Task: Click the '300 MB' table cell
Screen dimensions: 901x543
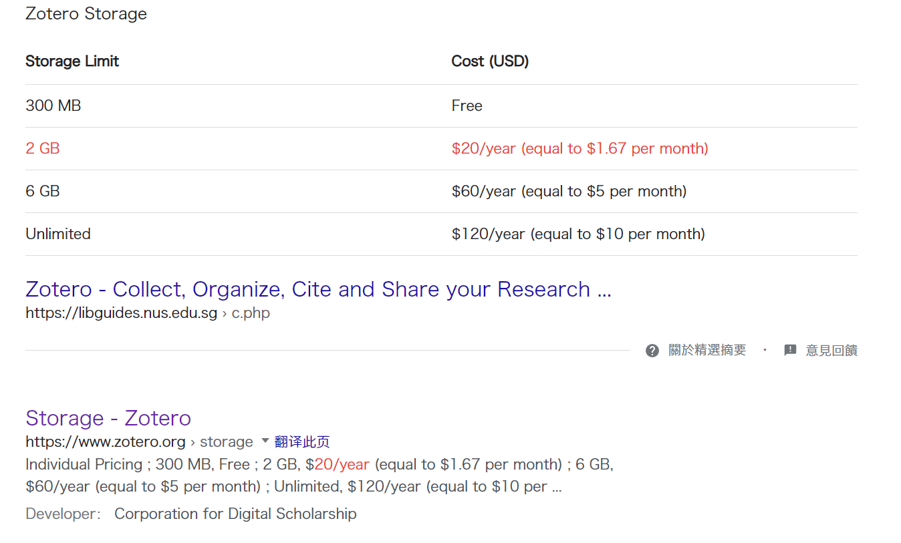Action: [53, 106]
